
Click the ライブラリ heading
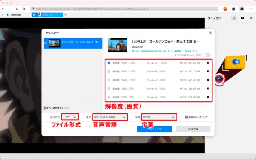pos(214,18)
